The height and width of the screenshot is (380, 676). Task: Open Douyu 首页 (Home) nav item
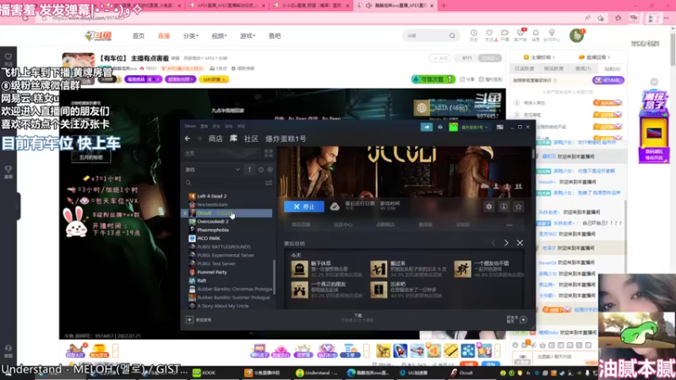coord(139,35)
